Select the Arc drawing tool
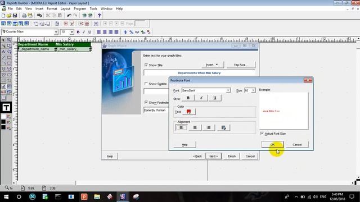This screenshot has width=360, height=202. (3, 63)
